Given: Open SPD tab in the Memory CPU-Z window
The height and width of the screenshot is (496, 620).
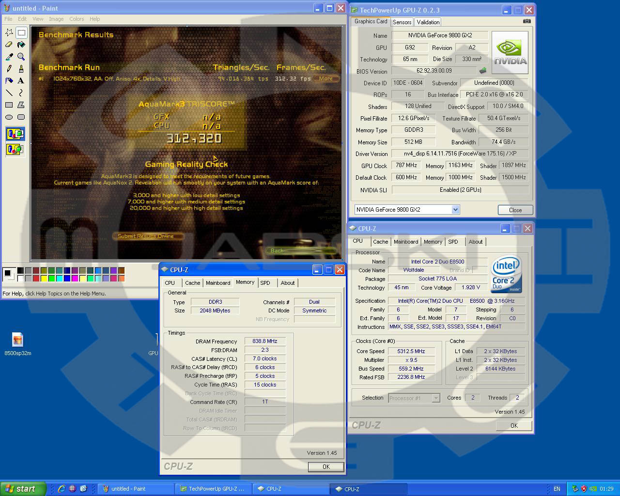Looking at the screenshot, I should click(265, 283).
